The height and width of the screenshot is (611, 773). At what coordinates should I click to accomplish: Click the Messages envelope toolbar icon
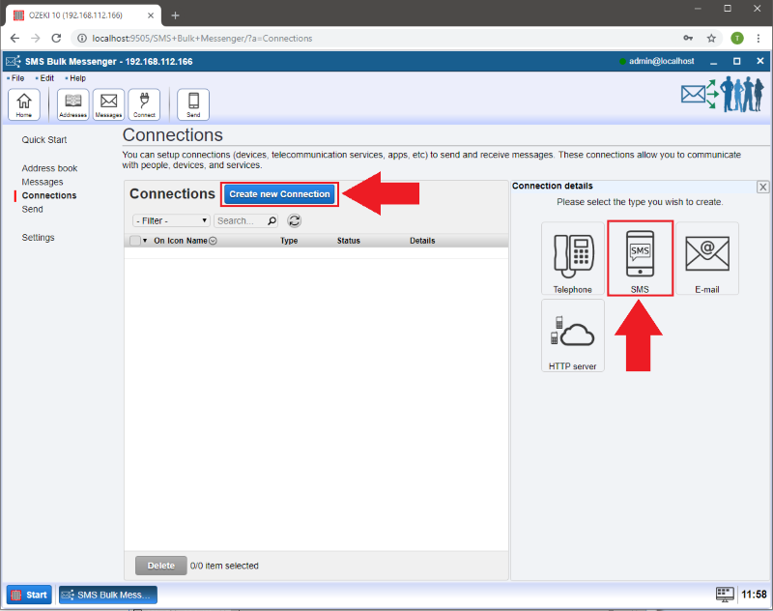(108, 103)
